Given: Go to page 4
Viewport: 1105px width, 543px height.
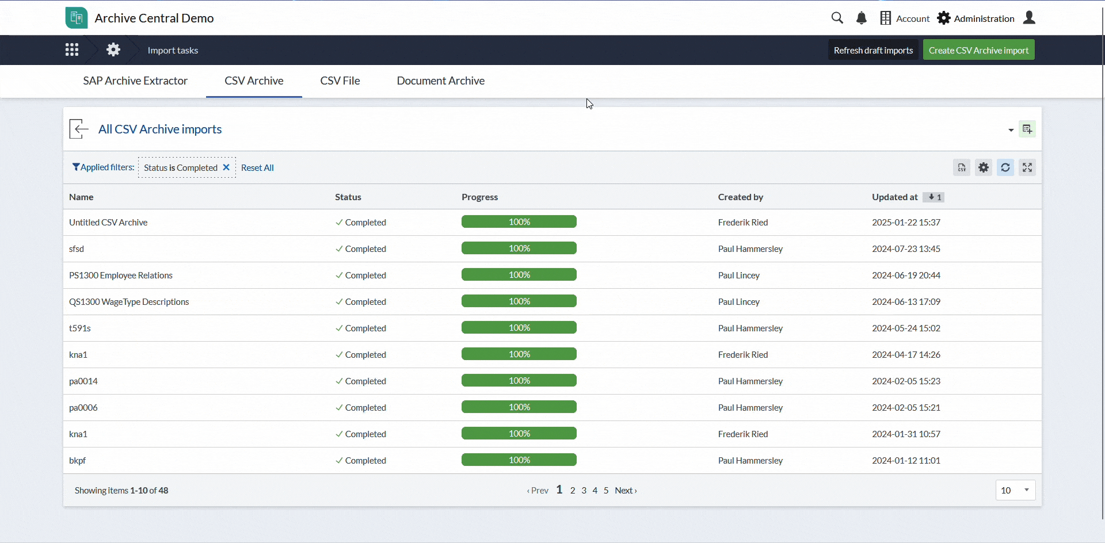Looking at the screenshot, I should click(x=595, y=491).
